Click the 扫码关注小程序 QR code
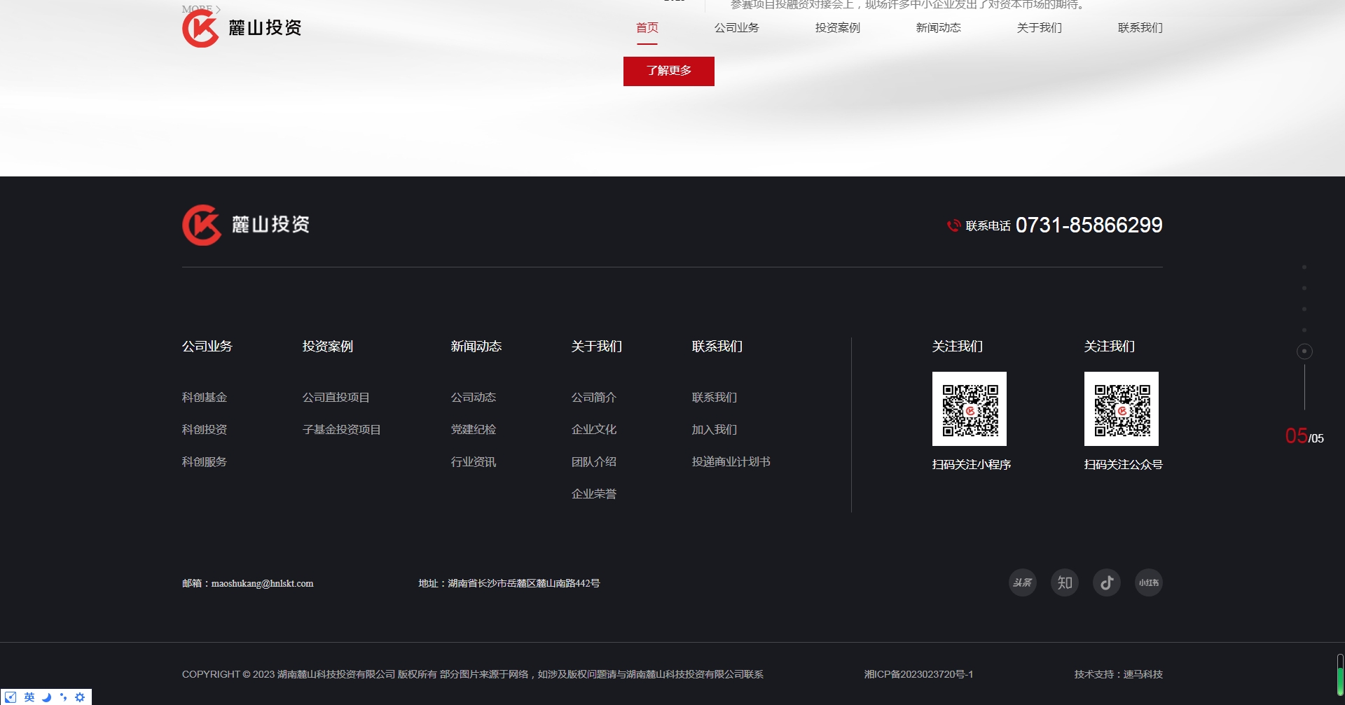 point(970,409)
